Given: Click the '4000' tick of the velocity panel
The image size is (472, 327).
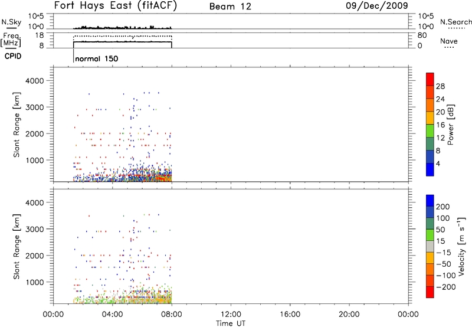Looking at the screenshot, I should tap(35, 202).
